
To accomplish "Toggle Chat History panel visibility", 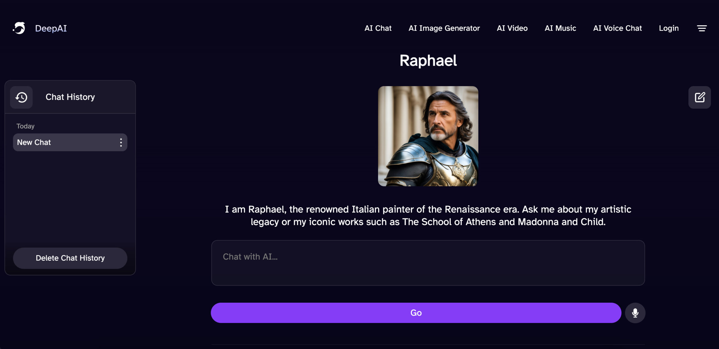I will point(21,97).
